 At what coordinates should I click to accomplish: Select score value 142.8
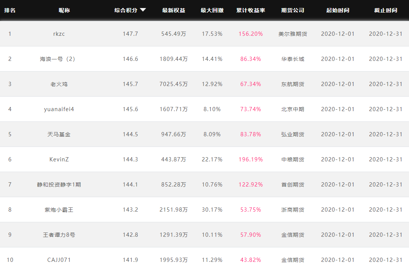[x=130, y=235]
